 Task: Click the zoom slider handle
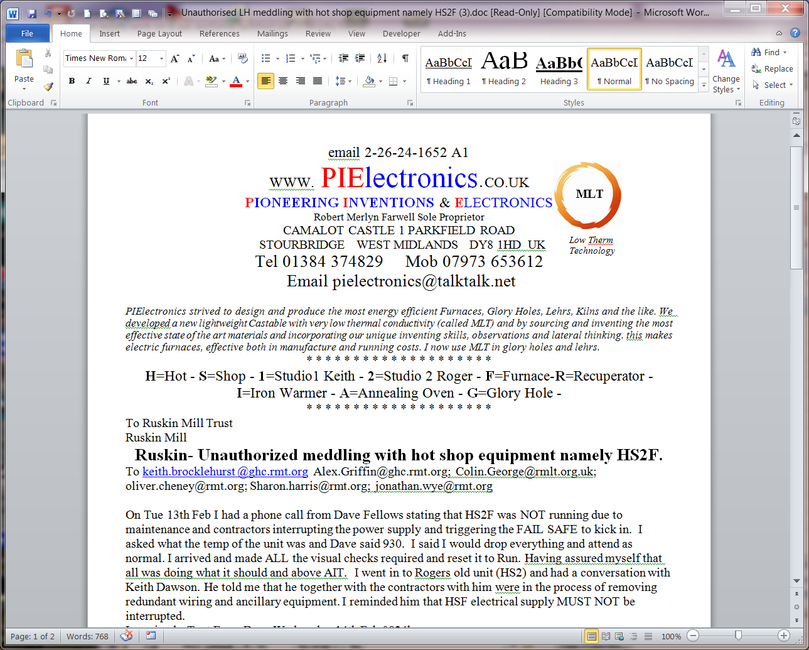coord(739,636)
